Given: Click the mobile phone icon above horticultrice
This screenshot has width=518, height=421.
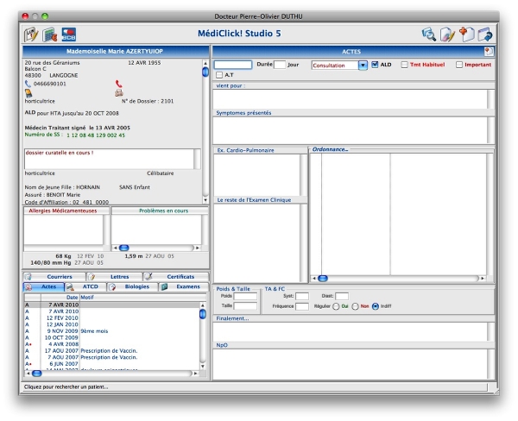Looking at the screenshot, I should point(28,93).
